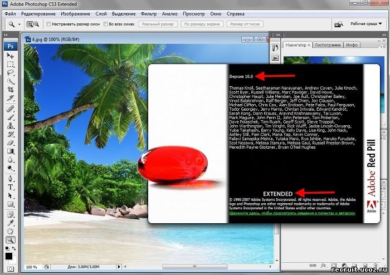Swap foreground and background colors
This screenshot has width=390, height=275.
click(x=14, y=248)
